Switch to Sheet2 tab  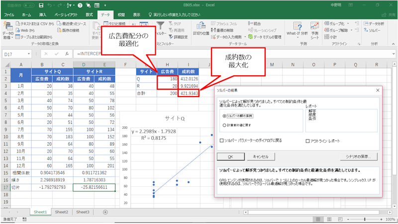point(61,212)
